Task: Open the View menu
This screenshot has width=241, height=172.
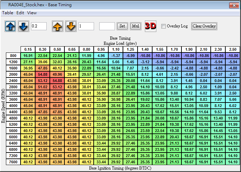Action: click(32, 13)
